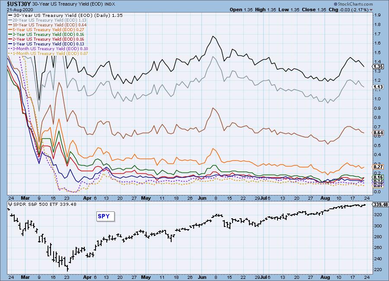The height and width of the screenshot is (281, 389).
Task: Select the 3-Year US Treasury Yield legend entry
Action: [x=46, y=34]
